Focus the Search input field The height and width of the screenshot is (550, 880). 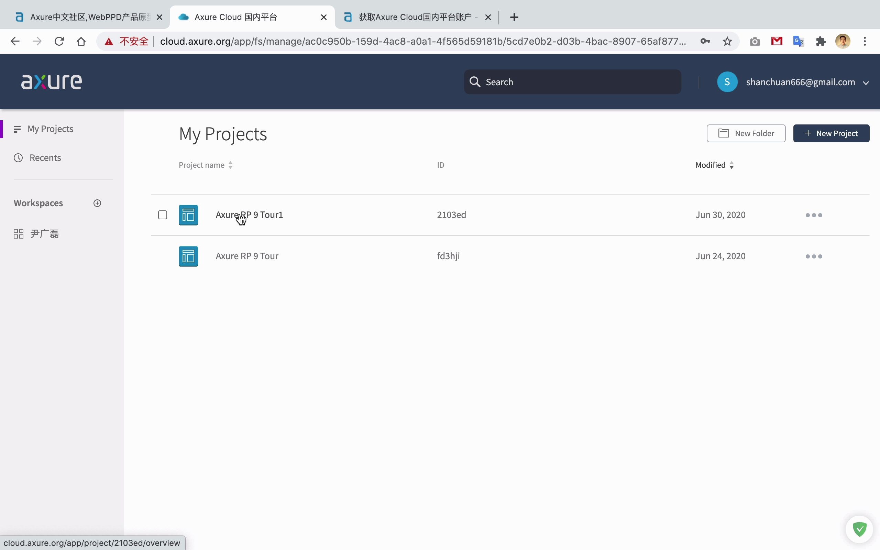click(x=572, y=82)
